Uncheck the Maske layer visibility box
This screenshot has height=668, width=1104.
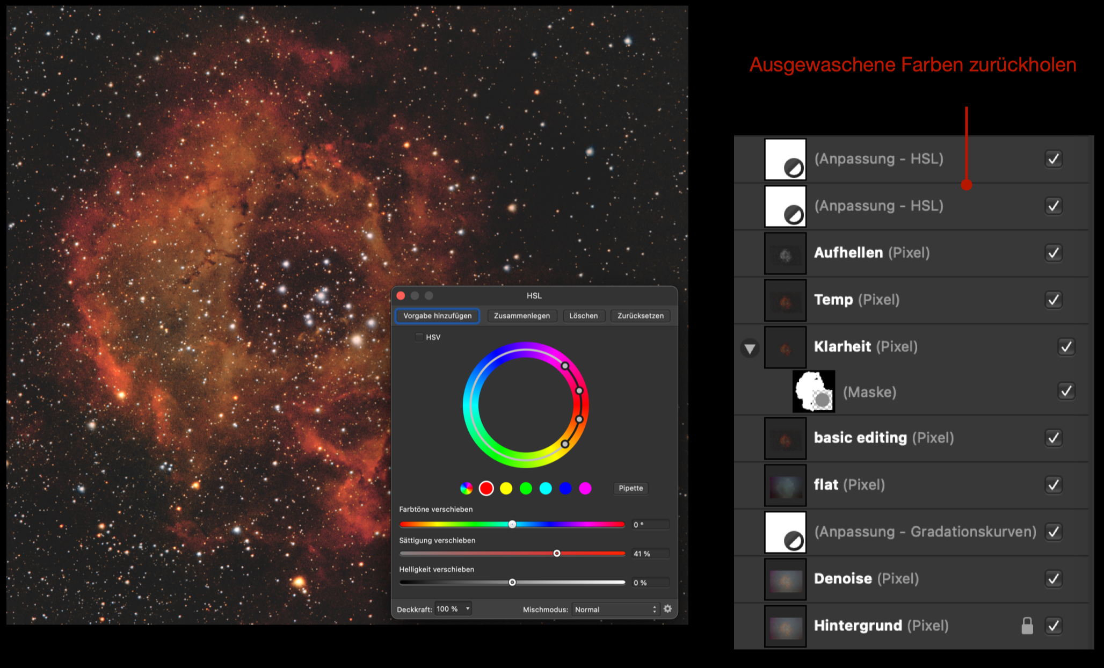click(x=1066, y=391)
